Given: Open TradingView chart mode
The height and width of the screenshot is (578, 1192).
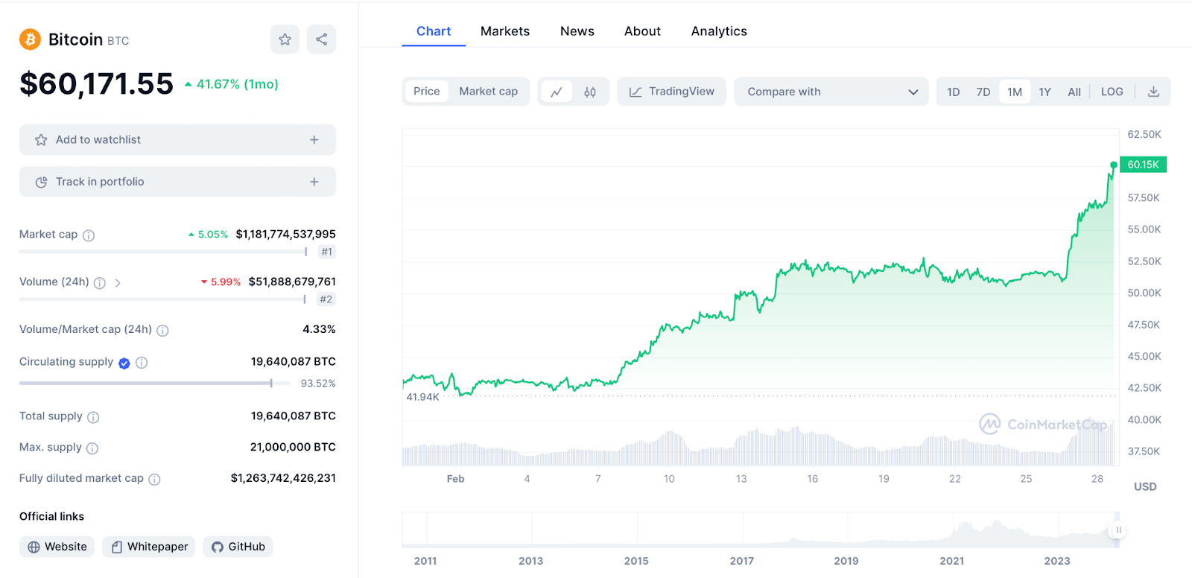Looking at the screenshot, I should click(672, 92).
